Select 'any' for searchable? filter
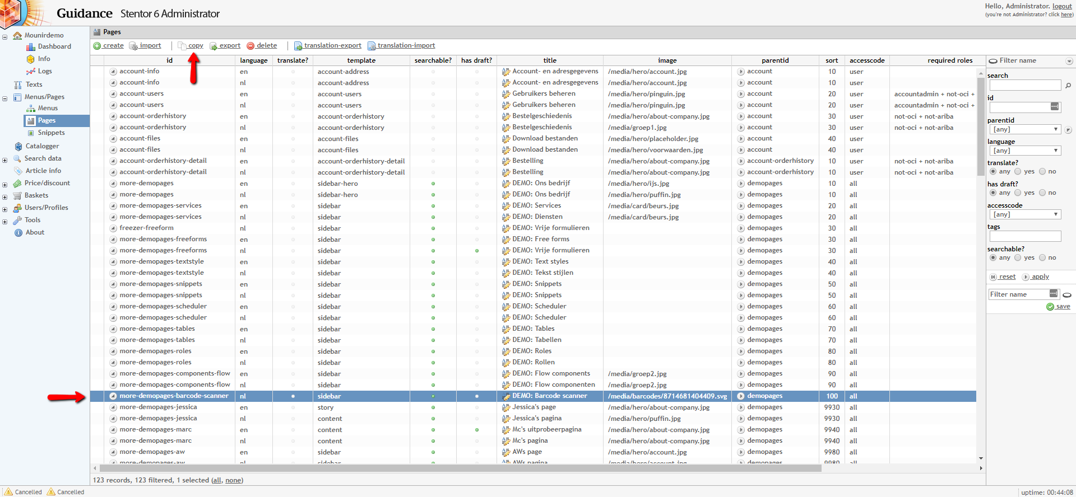The height and width of the screenshot is (497, 1076). [x=993, y=258]
